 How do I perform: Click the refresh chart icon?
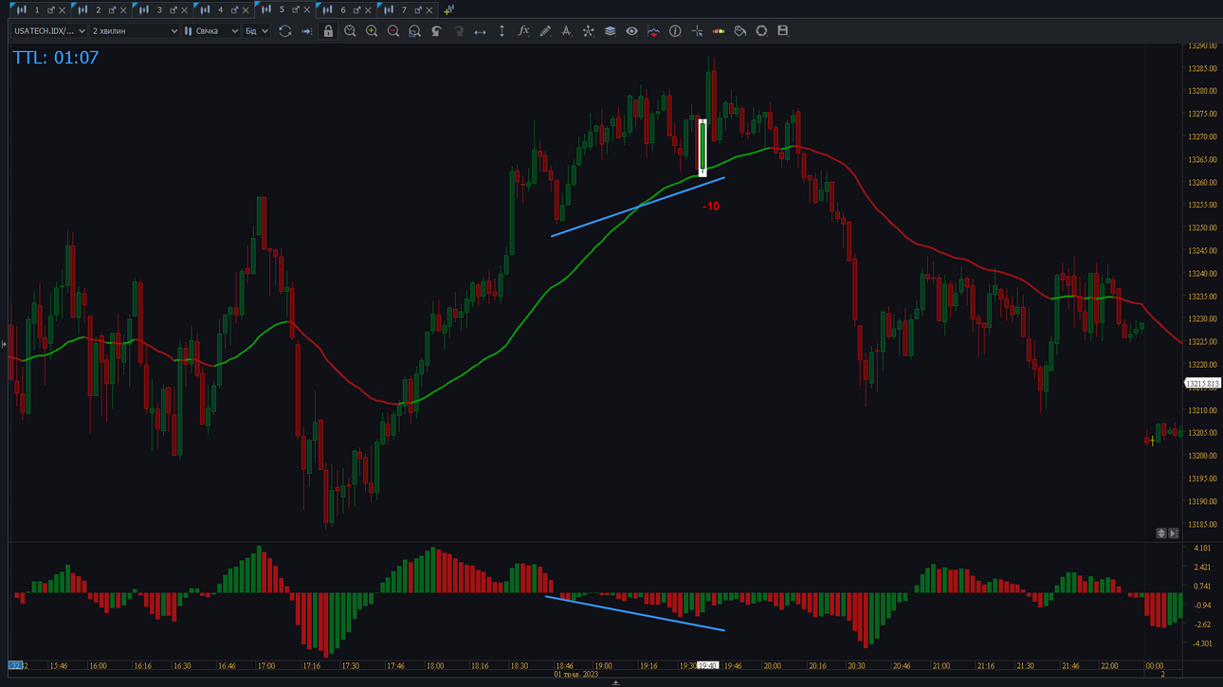point(284,31)
